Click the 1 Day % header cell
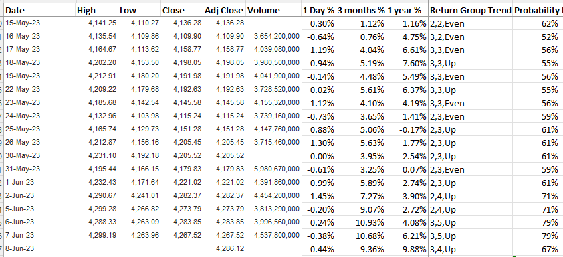563x257 pixels. 318,11
